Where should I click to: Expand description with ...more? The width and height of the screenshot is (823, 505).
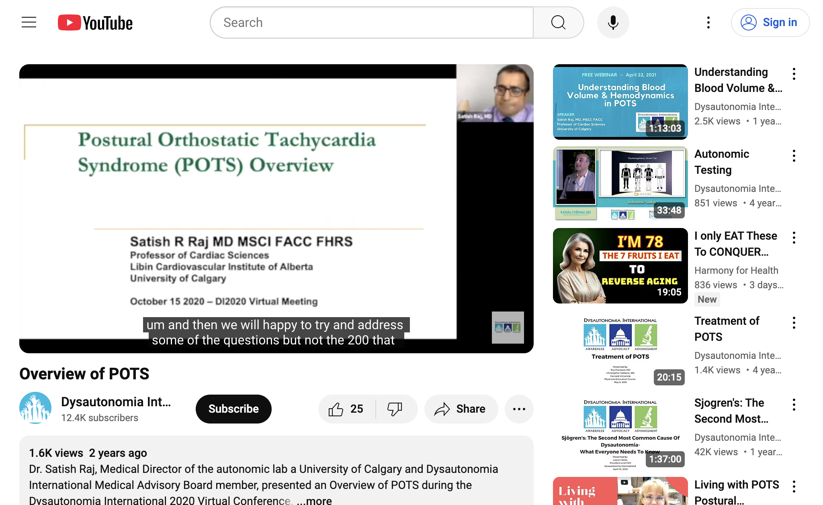pos(314,500)
